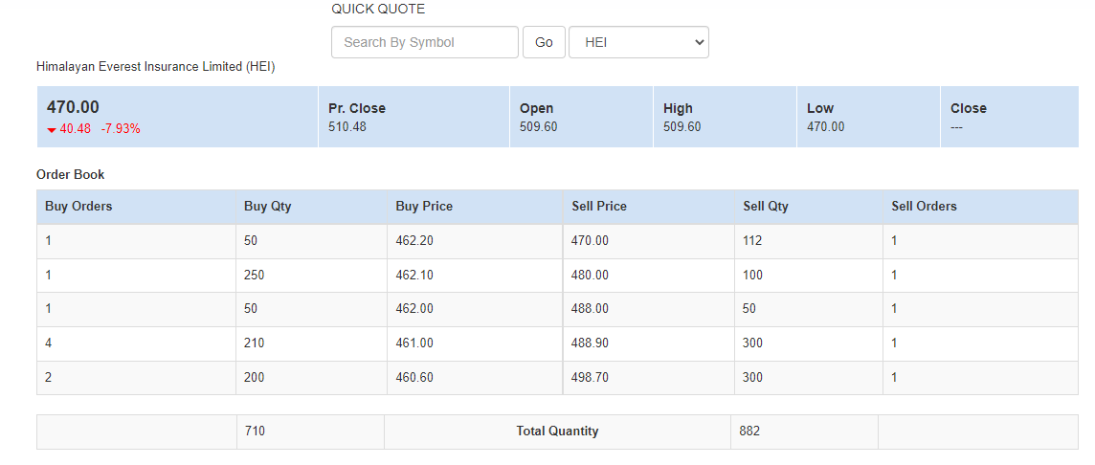Click the Himalayan Everest Insurance Limited title
This screenshot has width=1095, height=465.
[x=155, y=67]
